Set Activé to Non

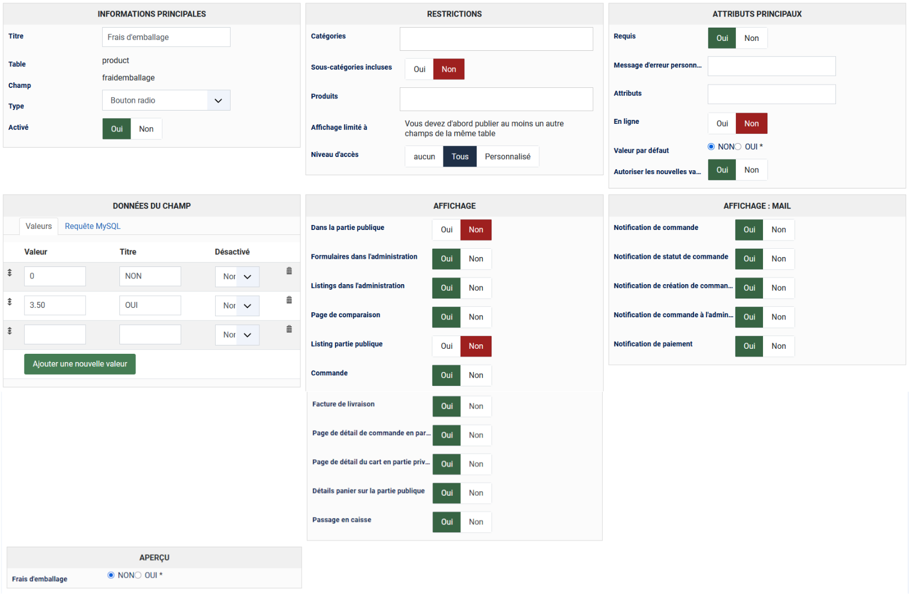point(146,129)
